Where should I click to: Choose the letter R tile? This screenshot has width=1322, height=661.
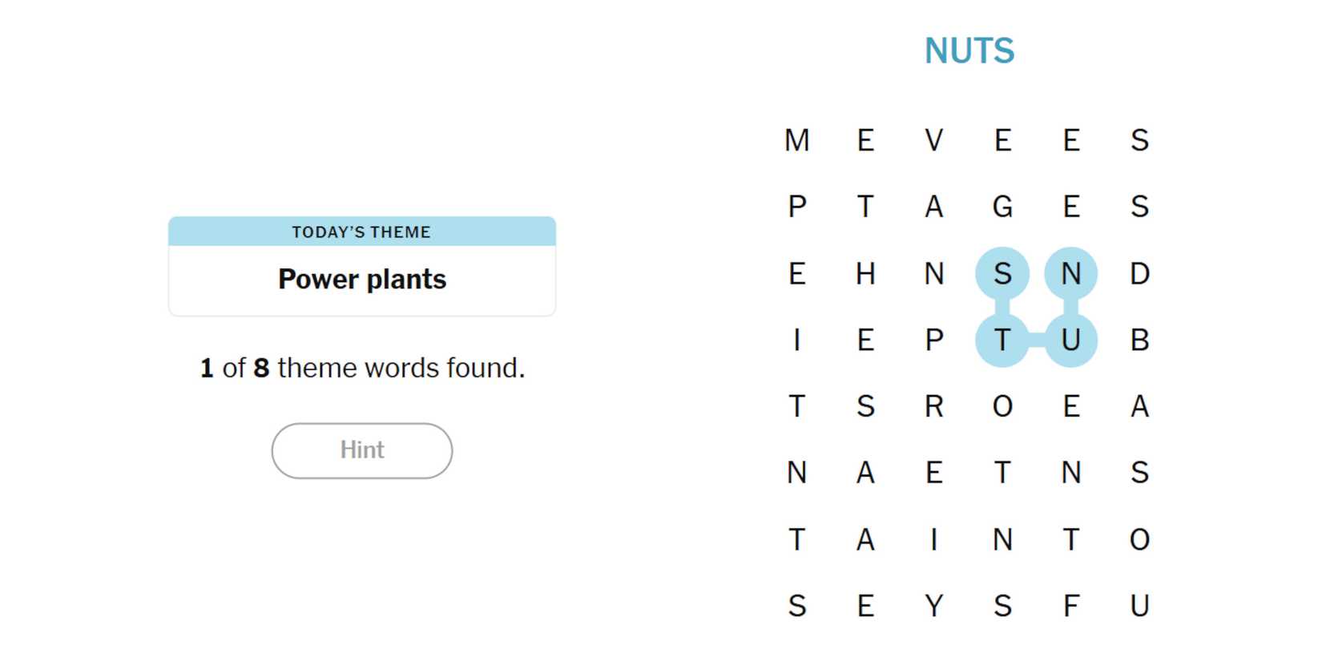tap(933, 407)
